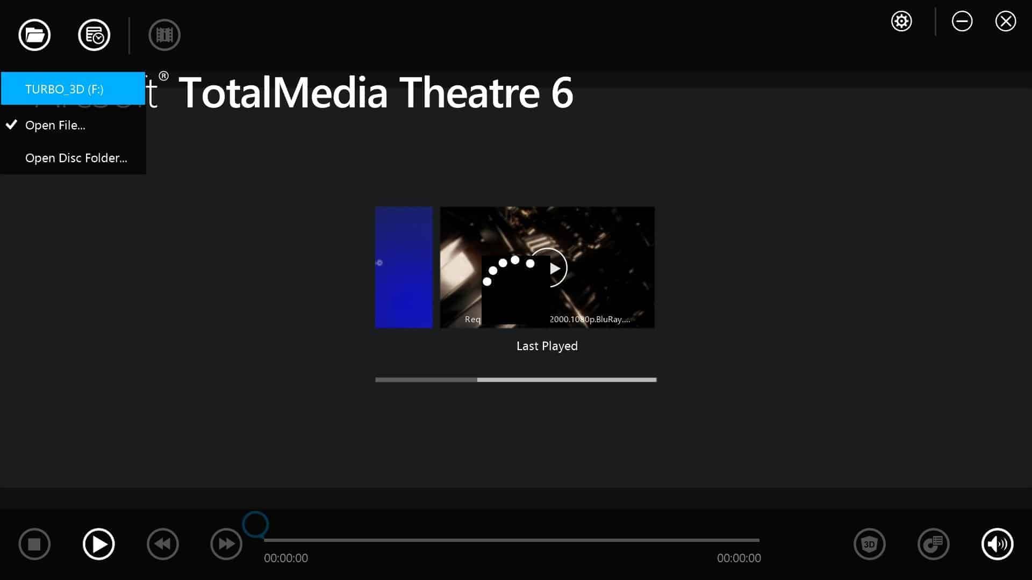1032x580 pixels.
Task: Click the film strip chapters icon
Action: click(164, 35)
